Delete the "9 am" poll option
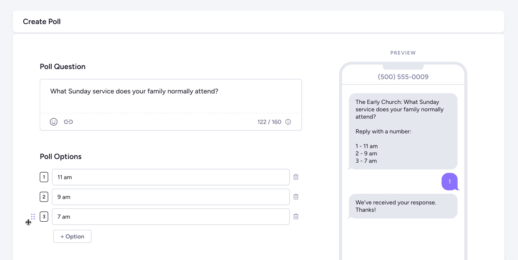 click(x=296, y=196)
